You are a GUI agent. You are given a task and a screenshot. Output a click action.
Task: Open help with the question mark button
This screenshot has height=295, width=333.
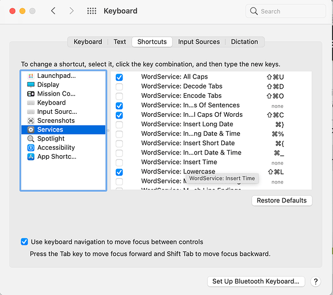coord(315,281)
